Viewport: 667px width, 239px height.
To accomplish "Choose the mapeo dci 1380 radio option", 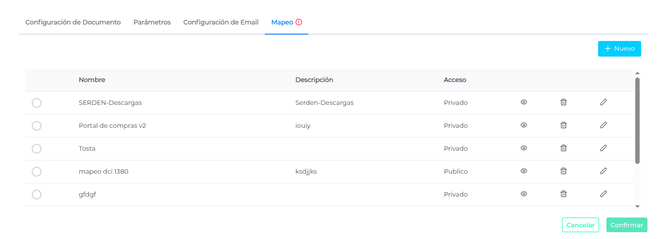I will click(37, 172).
